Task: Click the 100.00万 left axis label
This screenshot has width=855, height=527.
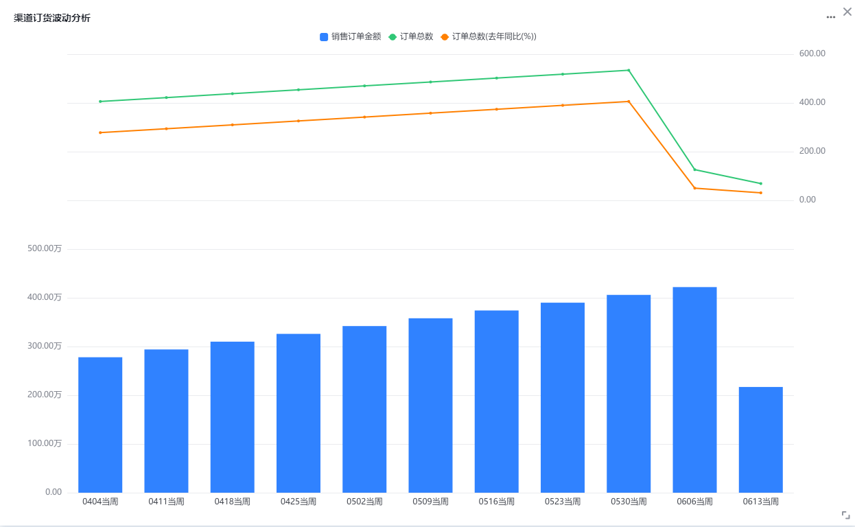Action: pos(45,443)
